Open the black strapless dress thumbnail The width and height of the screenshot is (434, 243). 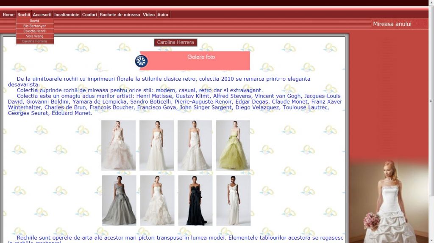tap(195, 201)
